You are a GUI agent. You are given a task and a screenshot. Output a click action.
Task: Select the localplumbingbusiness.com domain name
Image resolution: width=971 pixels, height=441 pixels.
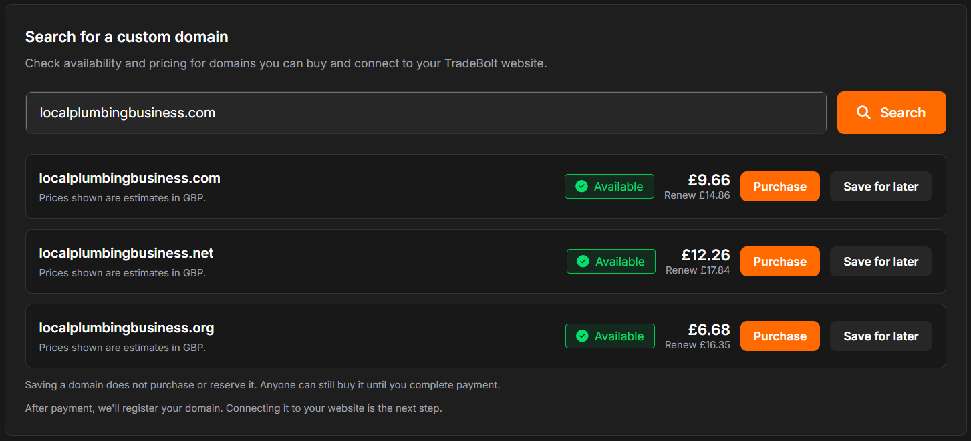(x=129, y=178)
